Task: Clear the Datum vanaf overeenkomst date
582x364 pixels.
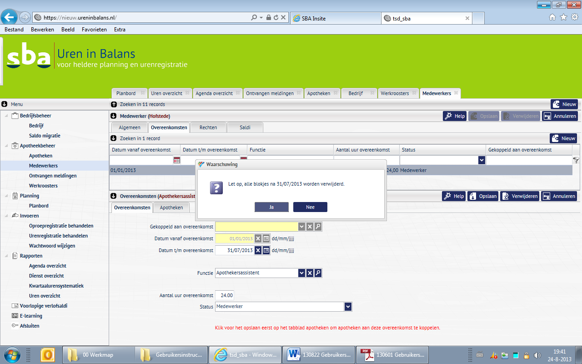Action: pos(258,238)
